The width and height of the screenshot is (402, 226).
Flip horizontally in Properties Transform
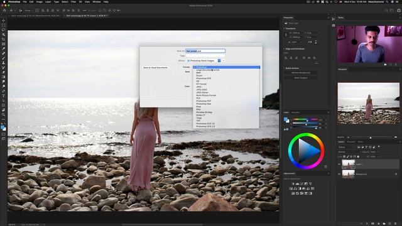[x=310, y=42]
